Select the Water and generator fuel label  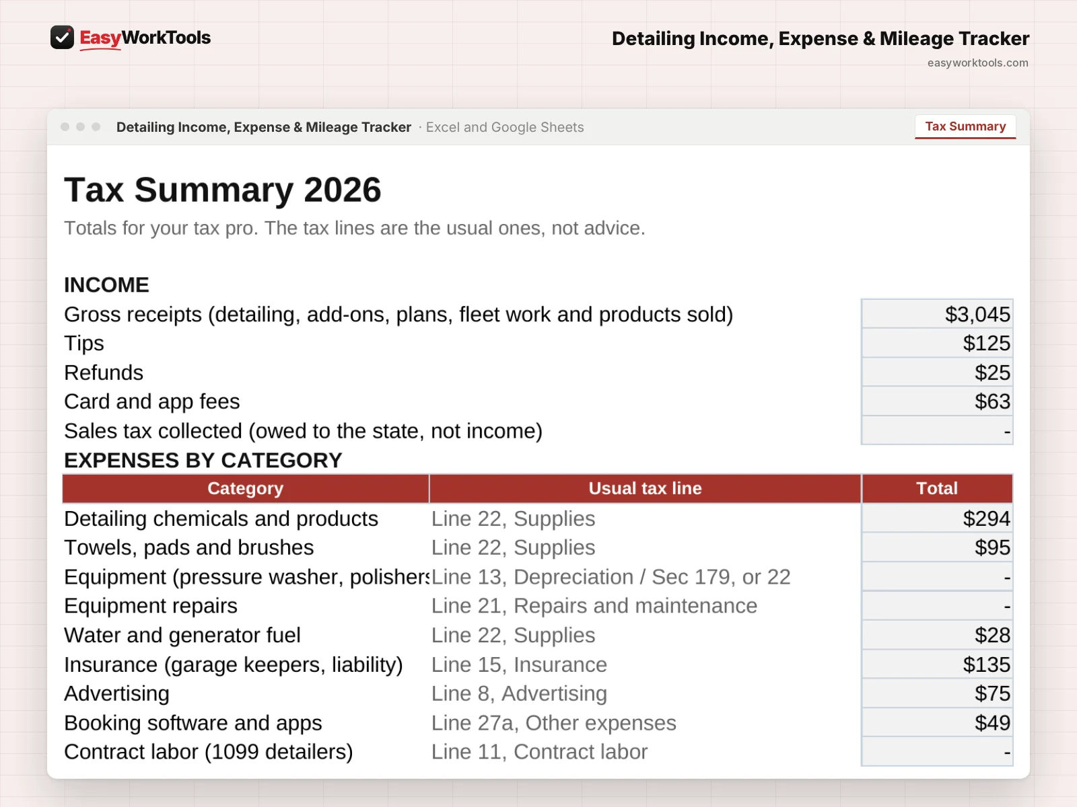click(182, 635)
